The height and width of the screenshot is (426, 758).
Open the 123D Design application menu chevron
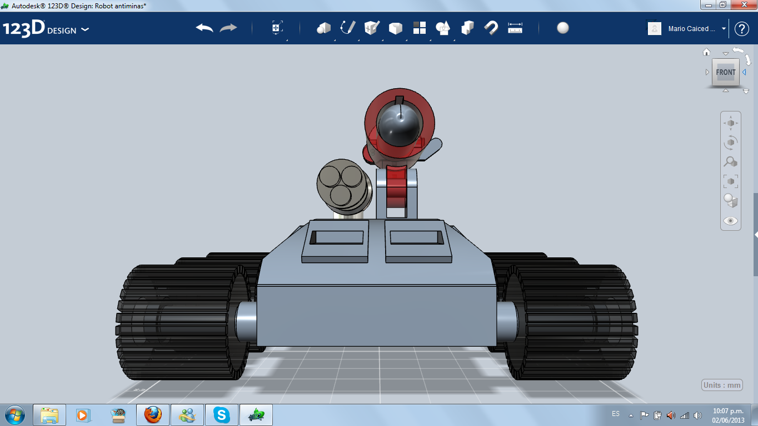coord(85,29)
